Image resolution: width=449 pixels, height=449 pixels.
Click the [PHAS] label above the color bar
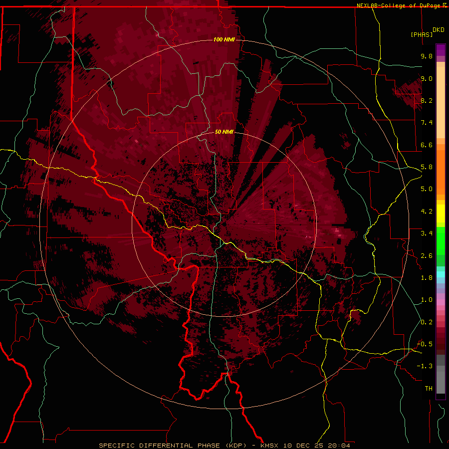coord(422,34)
